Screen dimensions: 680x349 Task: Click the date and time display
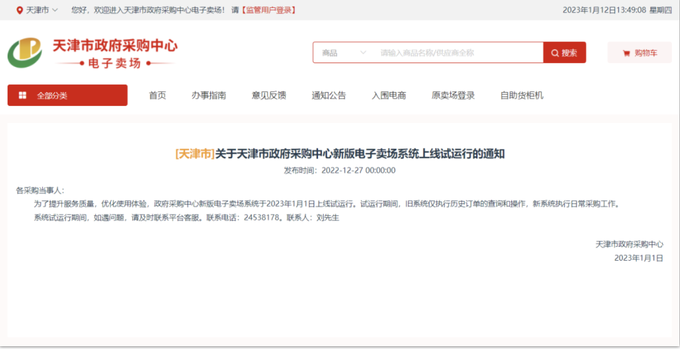click(x=617, y=10)
